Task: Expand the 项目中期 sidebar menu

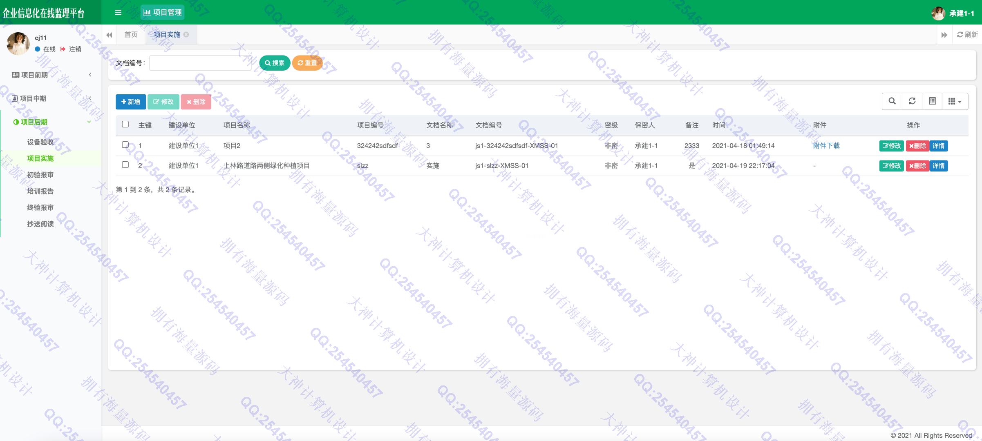Action: [51, 98]
